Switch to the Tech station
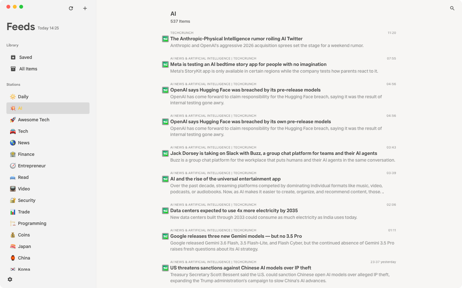The image size is (462, 288). [x=48, y=131]
